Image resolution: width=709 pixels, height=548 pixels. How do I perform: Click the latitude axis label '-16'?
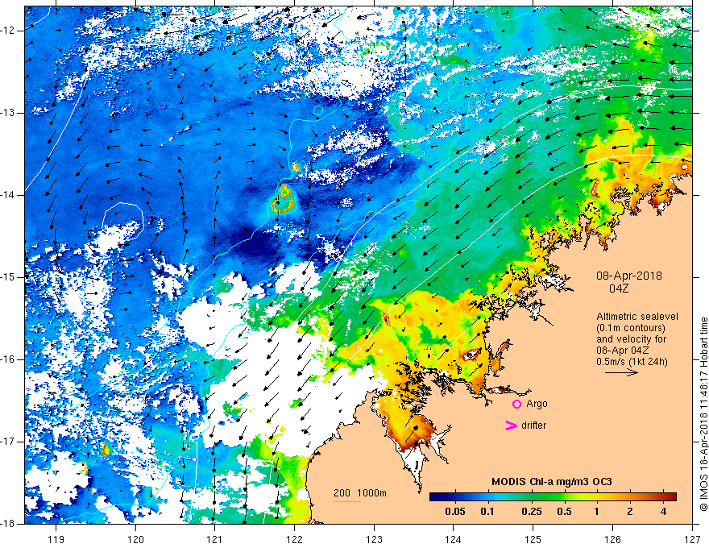point(9,359)
